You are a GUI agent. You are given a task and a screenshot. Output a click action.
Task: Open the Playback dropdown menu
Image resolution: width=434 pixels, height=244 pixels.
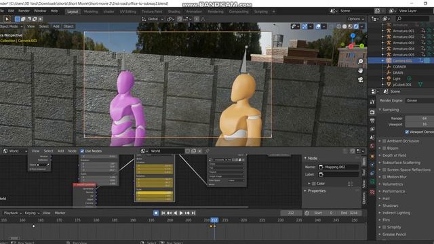[x=13, y=213]
